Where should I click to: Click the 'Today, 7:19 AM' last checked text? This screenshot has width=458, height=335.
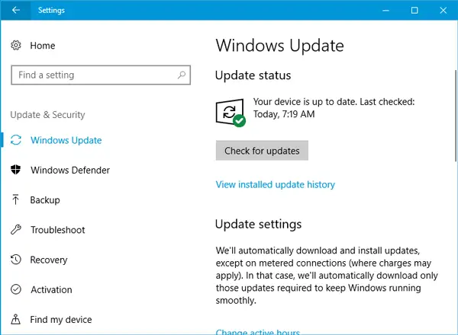[284, 114]
